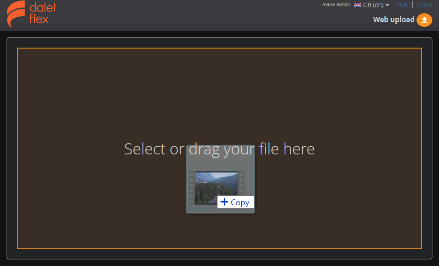The height and width of the screenshot is (266, 439).
Task: Open the Dalet link
Action: [x=402, y=4]
